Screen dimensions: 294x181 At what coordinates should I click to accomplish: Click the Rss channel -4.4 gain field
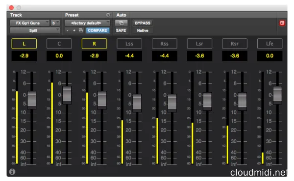[165, 56]
